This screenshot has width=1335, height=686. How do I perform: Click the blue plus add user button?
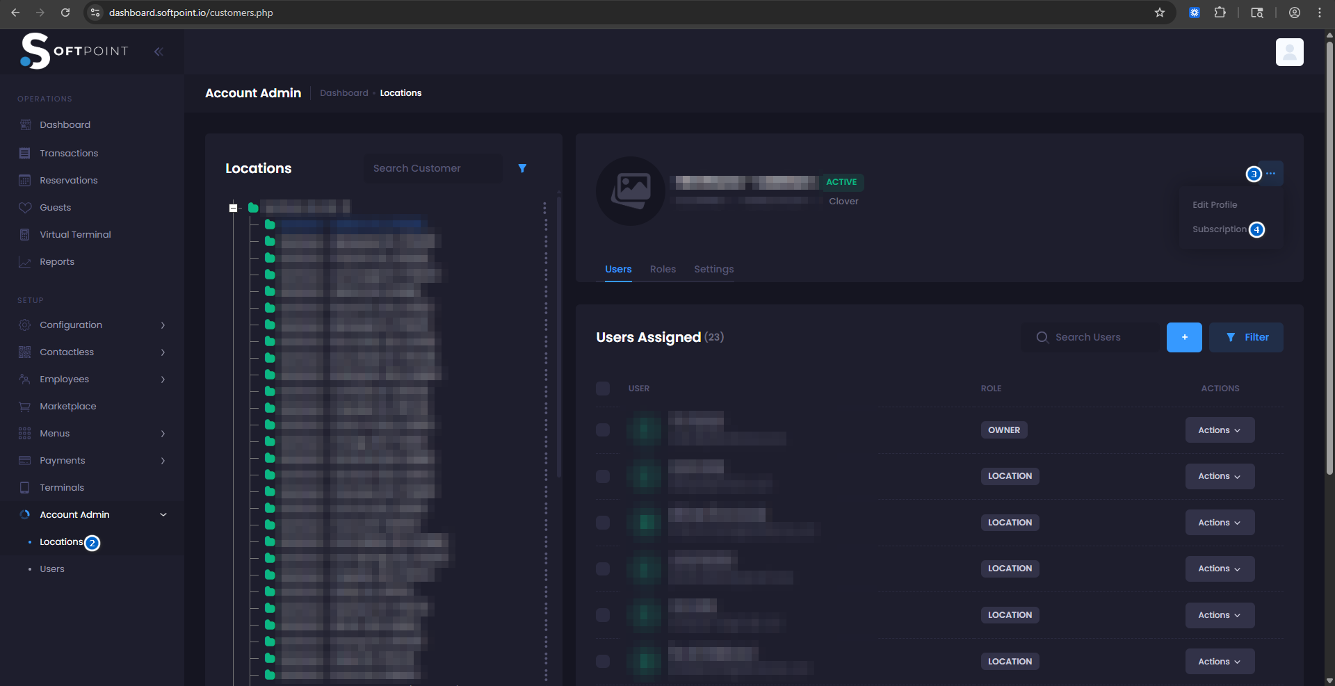coord(1184,338)
